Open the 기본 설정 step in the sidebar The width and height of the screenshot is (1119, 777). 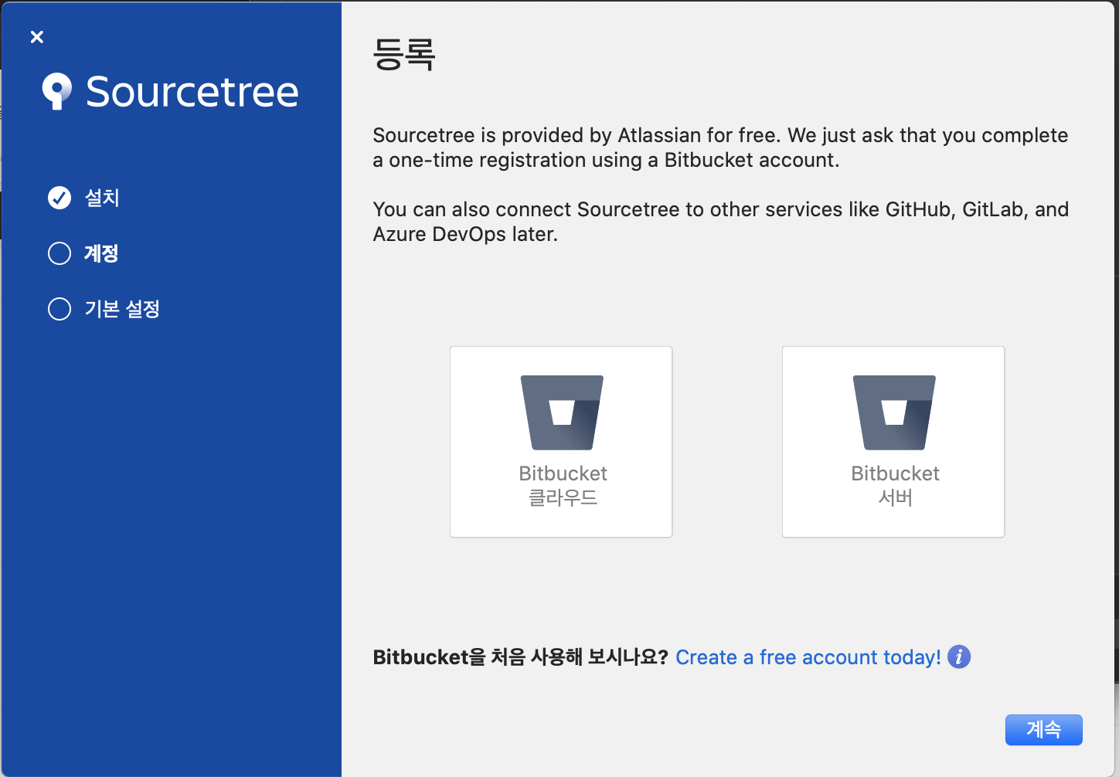pos(122,309)
